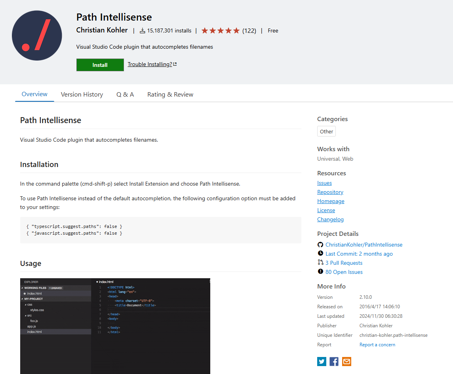Share the extension on Twitter

click(322, 362)
